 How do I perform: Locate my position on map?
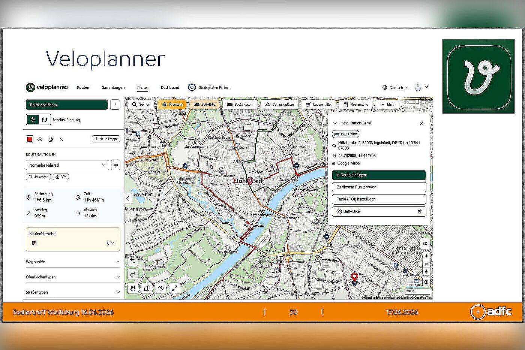click(x=426, y=282)
